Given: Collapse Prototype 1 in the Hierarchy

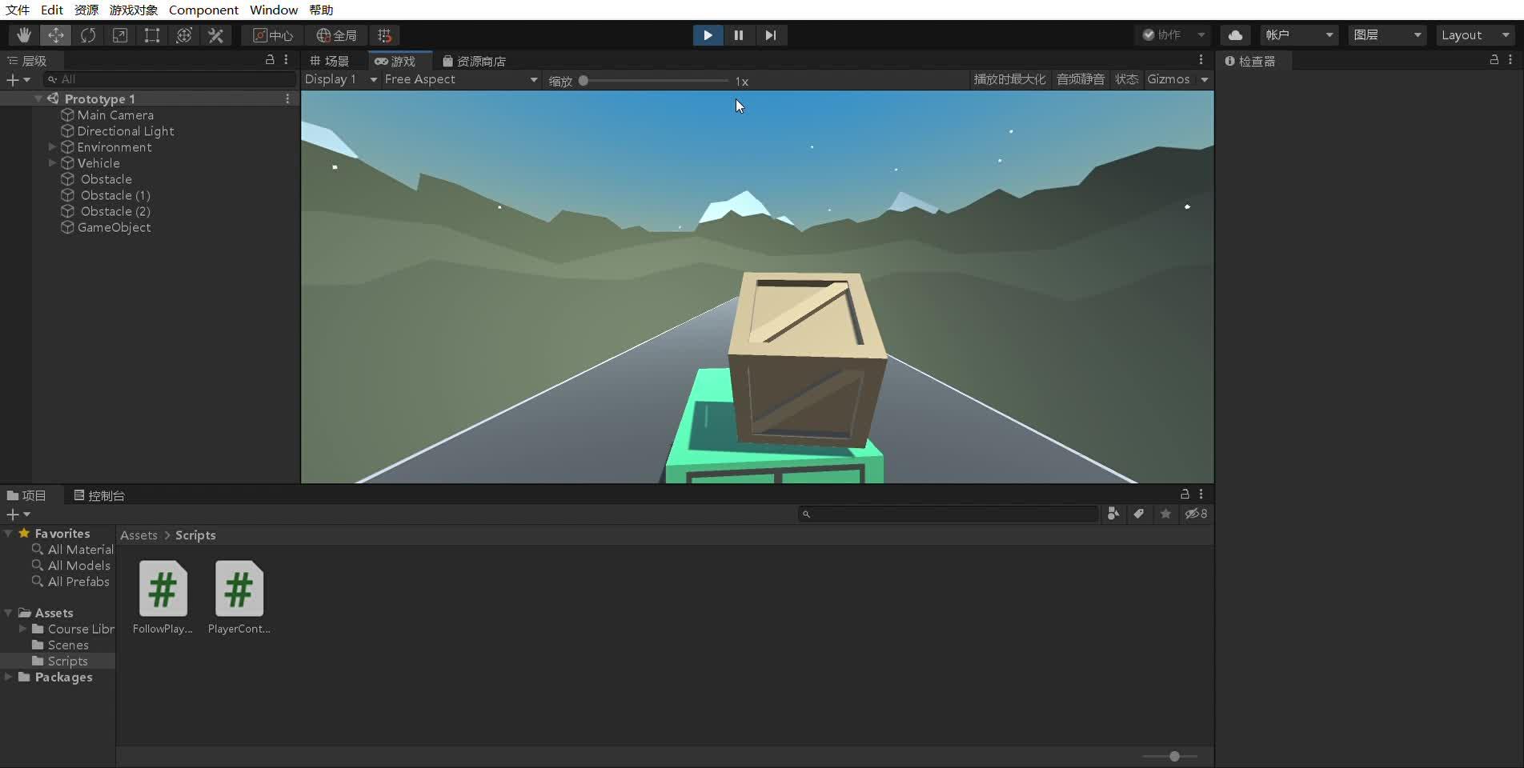Looking at the screenshot, I should point(38,98).
